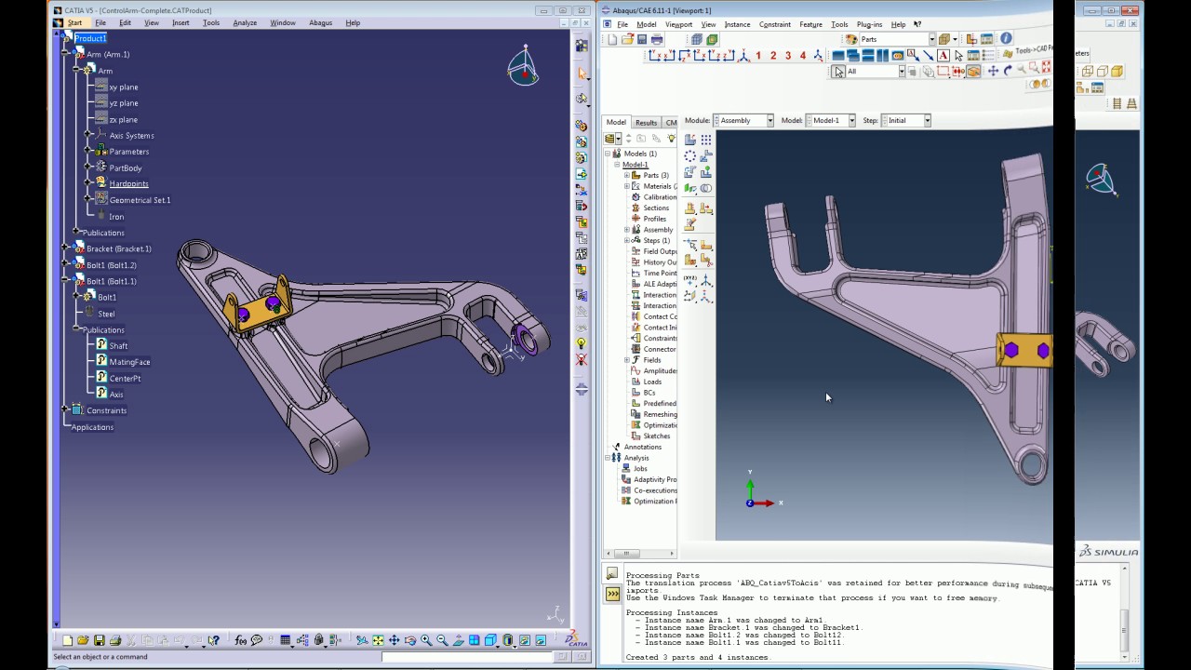Select xy plane in CATIA tree

(123, 87)
